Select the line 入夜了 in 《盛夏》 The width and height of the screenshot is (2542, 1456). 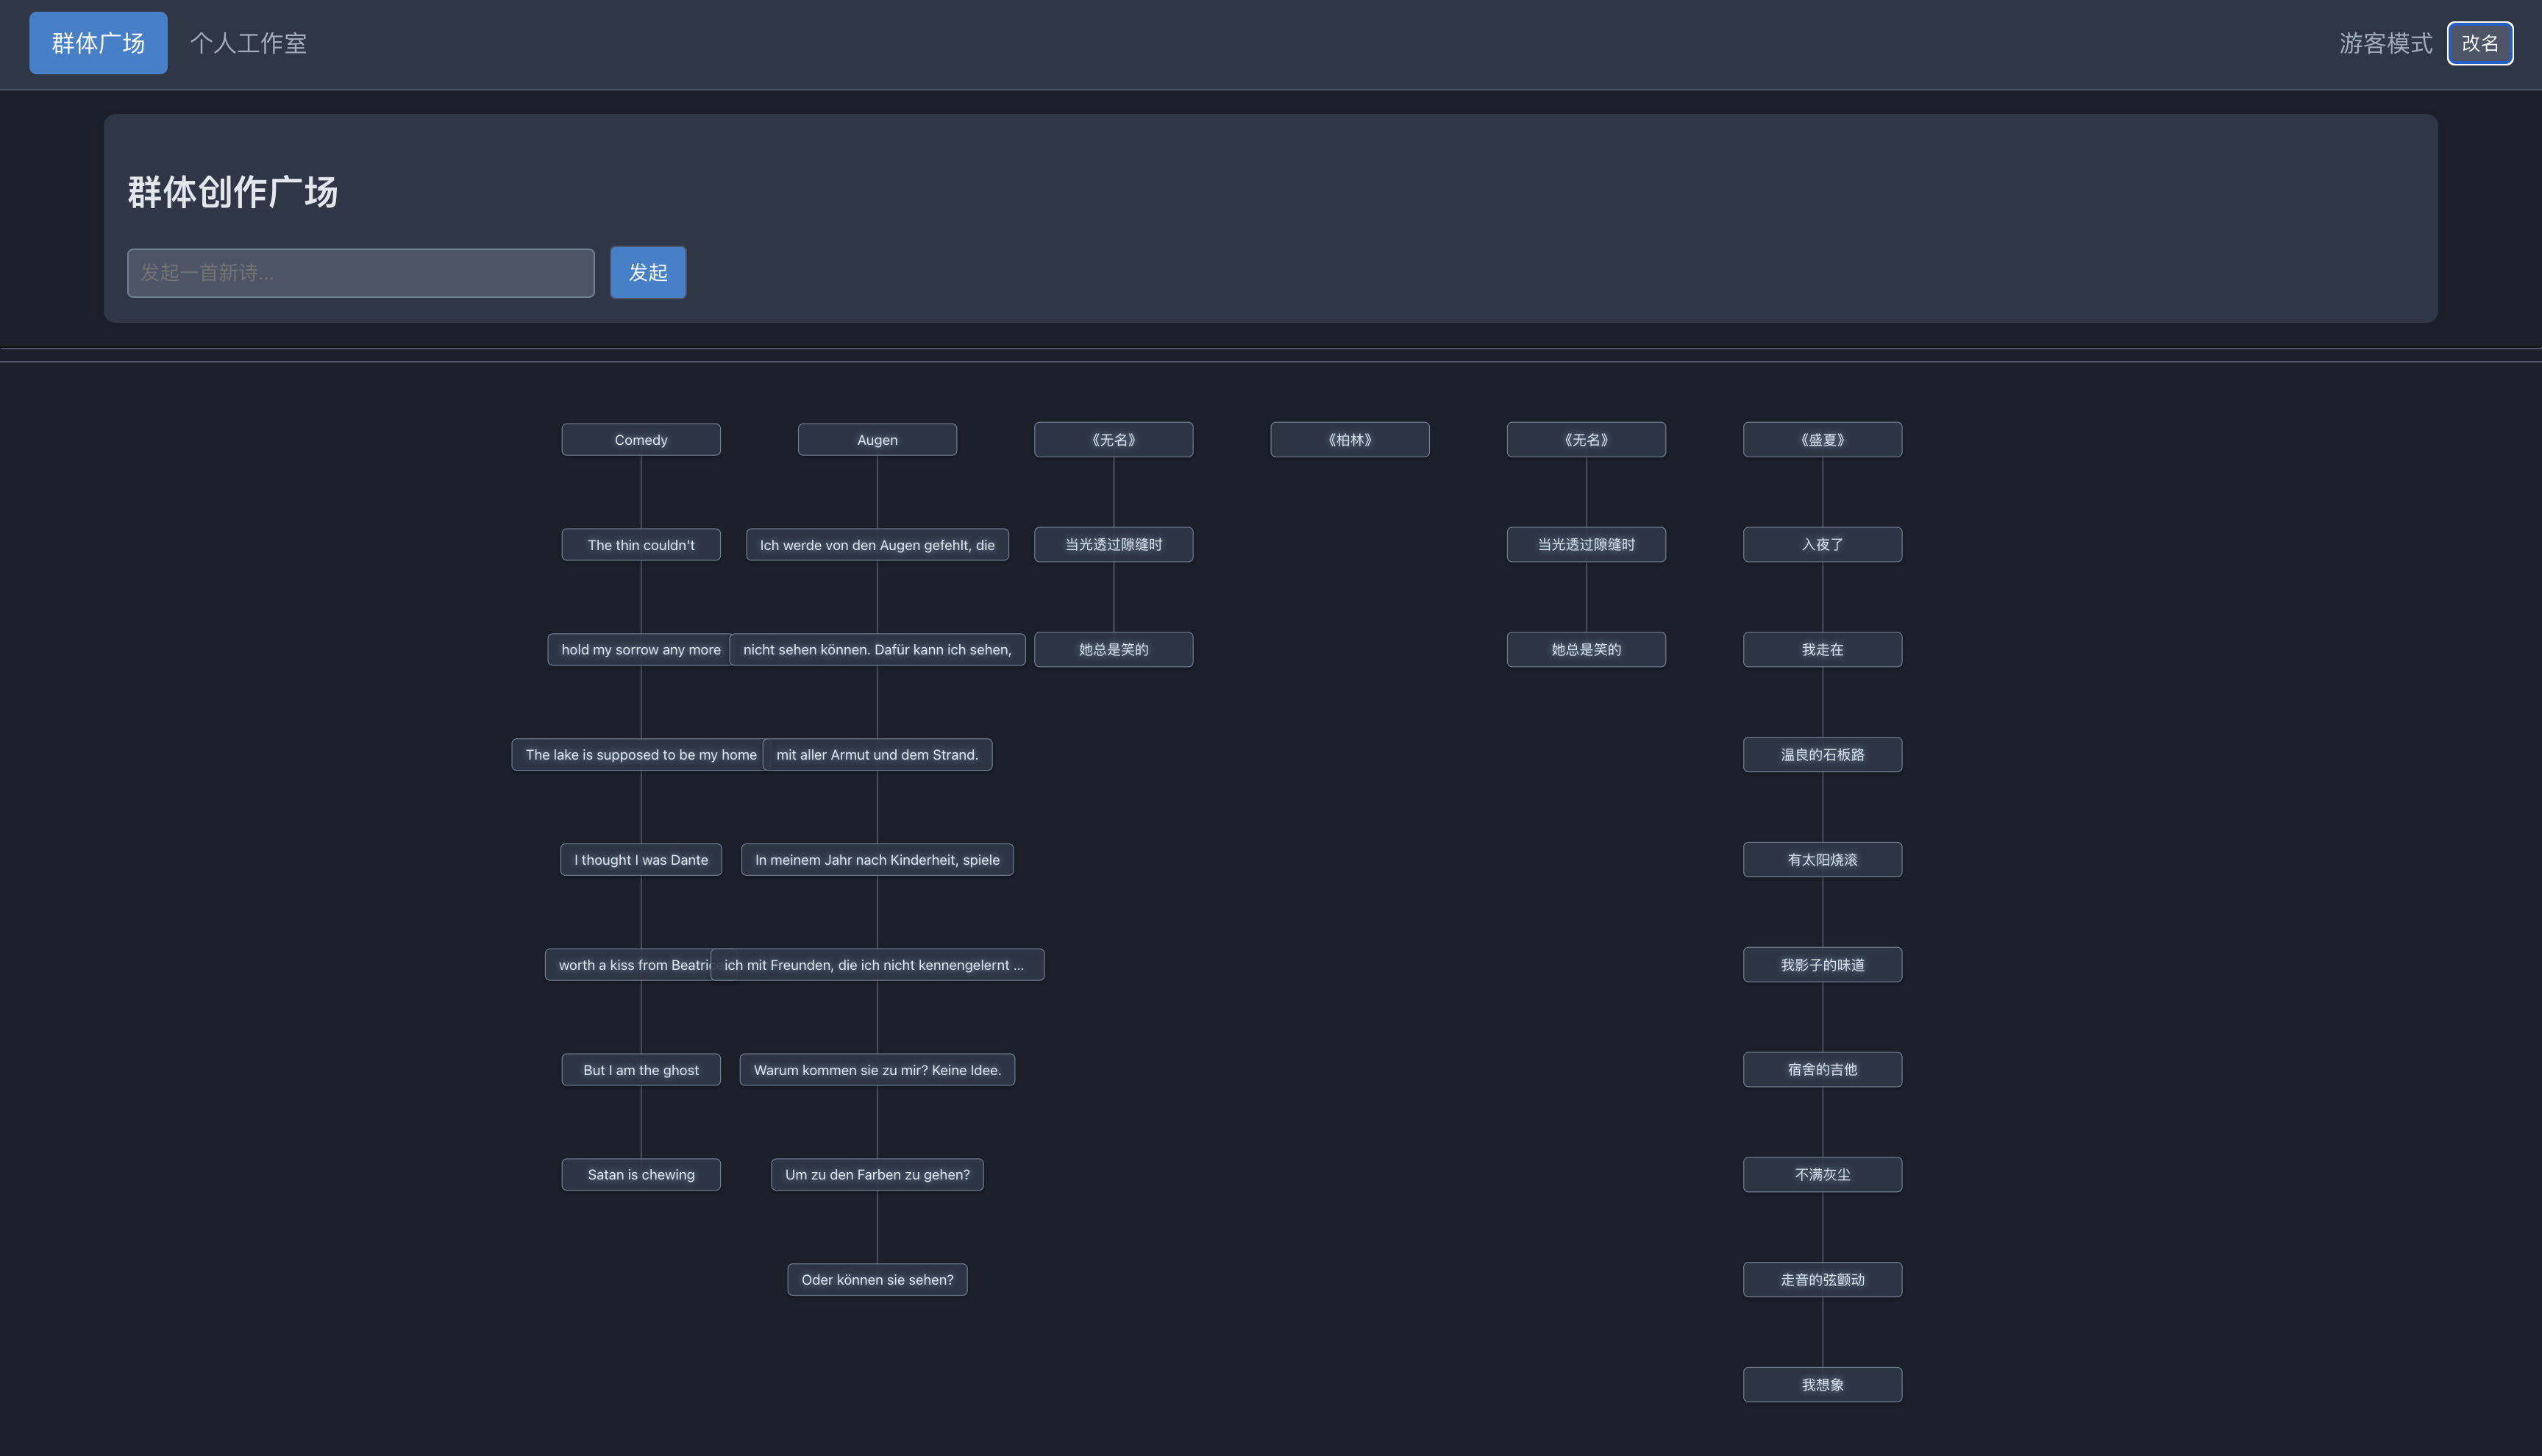coord(1822,544)
